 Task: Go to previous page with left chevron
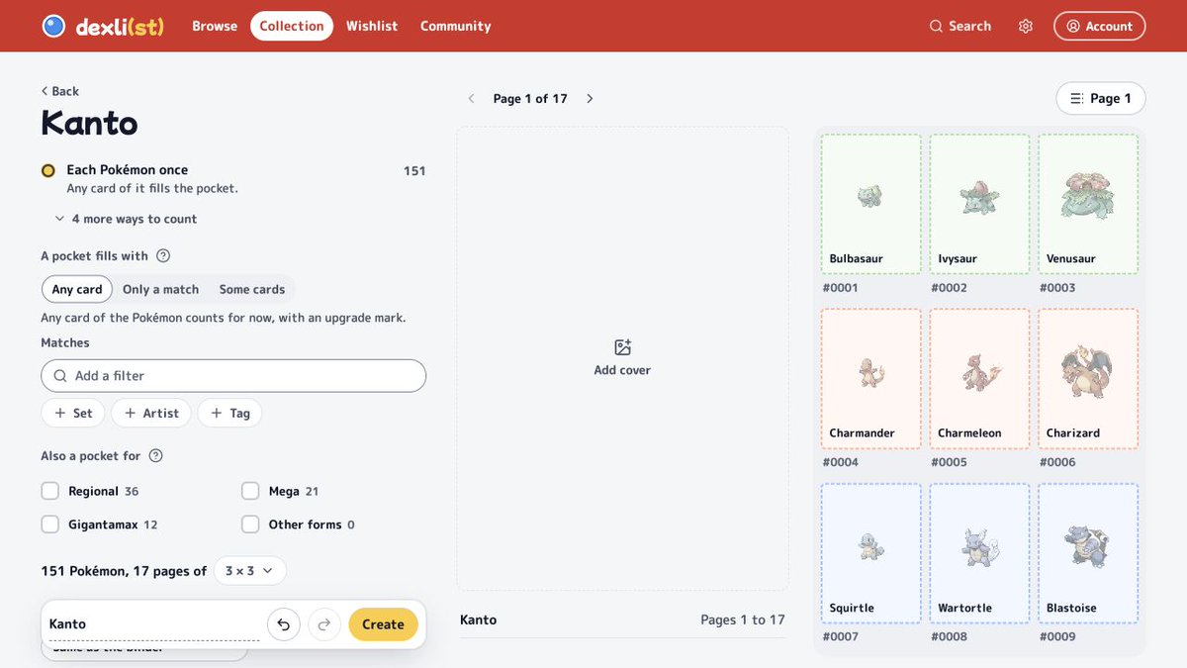[x=471, y=98]
